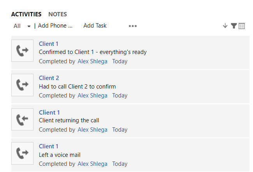Open Alex Shlega link in the Client 2 activity

click(93, 96)
